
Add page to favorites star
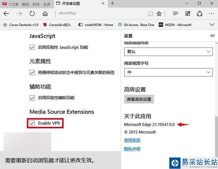(x=159, y=14)
